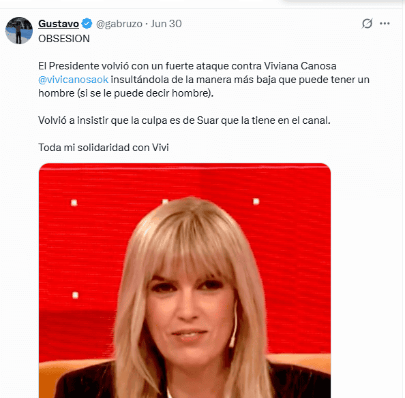The image size is (405, 398).
Task: Open the Jun 30 post timestamp
Action: 166,24
